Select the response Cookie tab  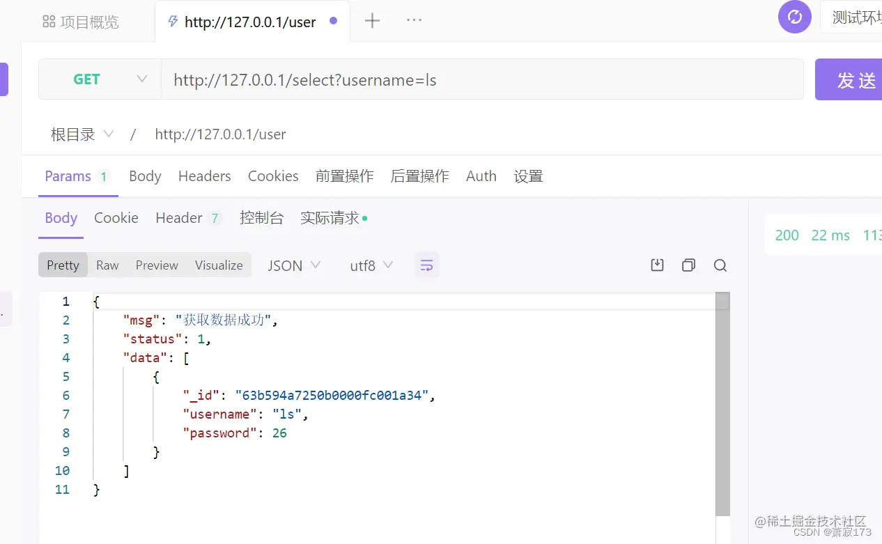[116, 218]
